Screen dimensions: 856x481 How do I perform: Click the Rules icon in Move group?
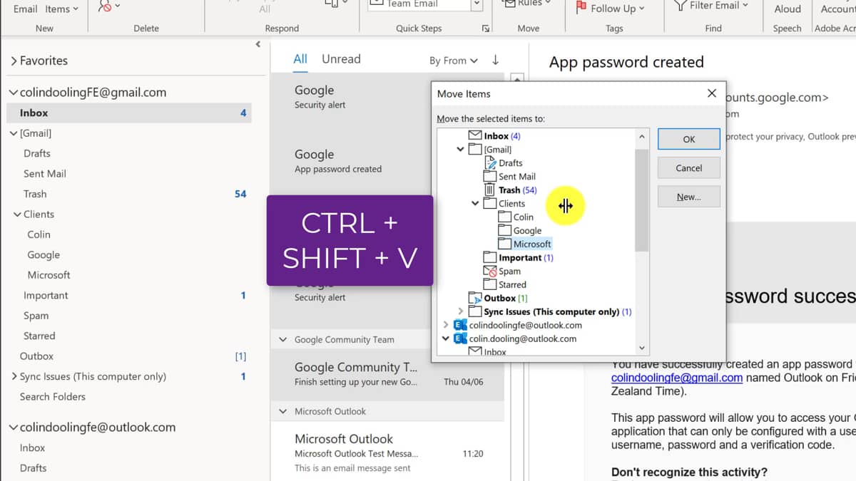[509, 4]
